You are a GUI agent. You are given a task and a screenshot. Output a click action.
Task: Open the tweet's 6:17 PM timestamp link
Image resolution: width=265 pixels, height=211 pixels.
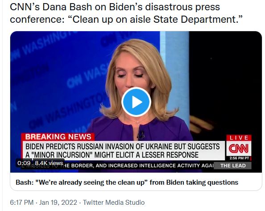(21, 203)
